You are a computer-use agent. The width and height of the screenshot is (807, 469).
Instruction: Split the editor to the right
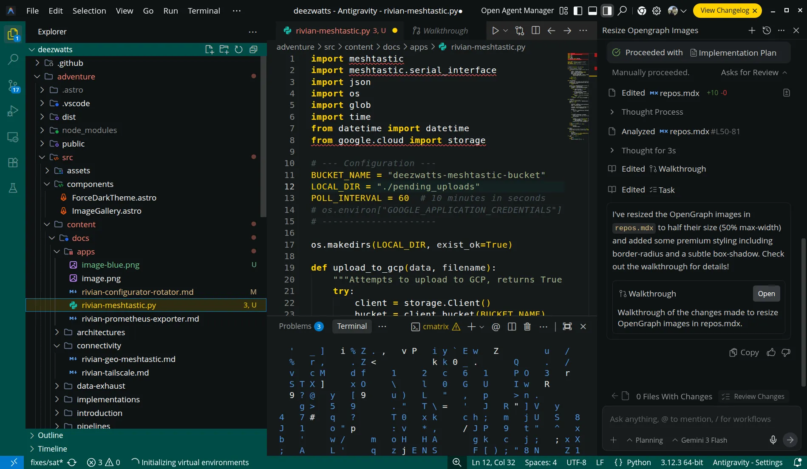click(x=535, y=31)
